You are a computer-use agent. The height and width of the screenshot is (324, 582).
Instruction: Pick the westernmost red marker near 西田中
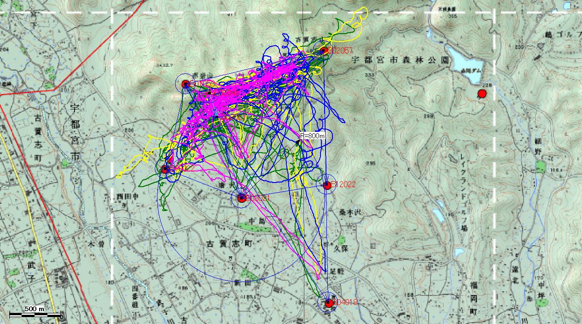pyautogui.click(x=165, y=169)
